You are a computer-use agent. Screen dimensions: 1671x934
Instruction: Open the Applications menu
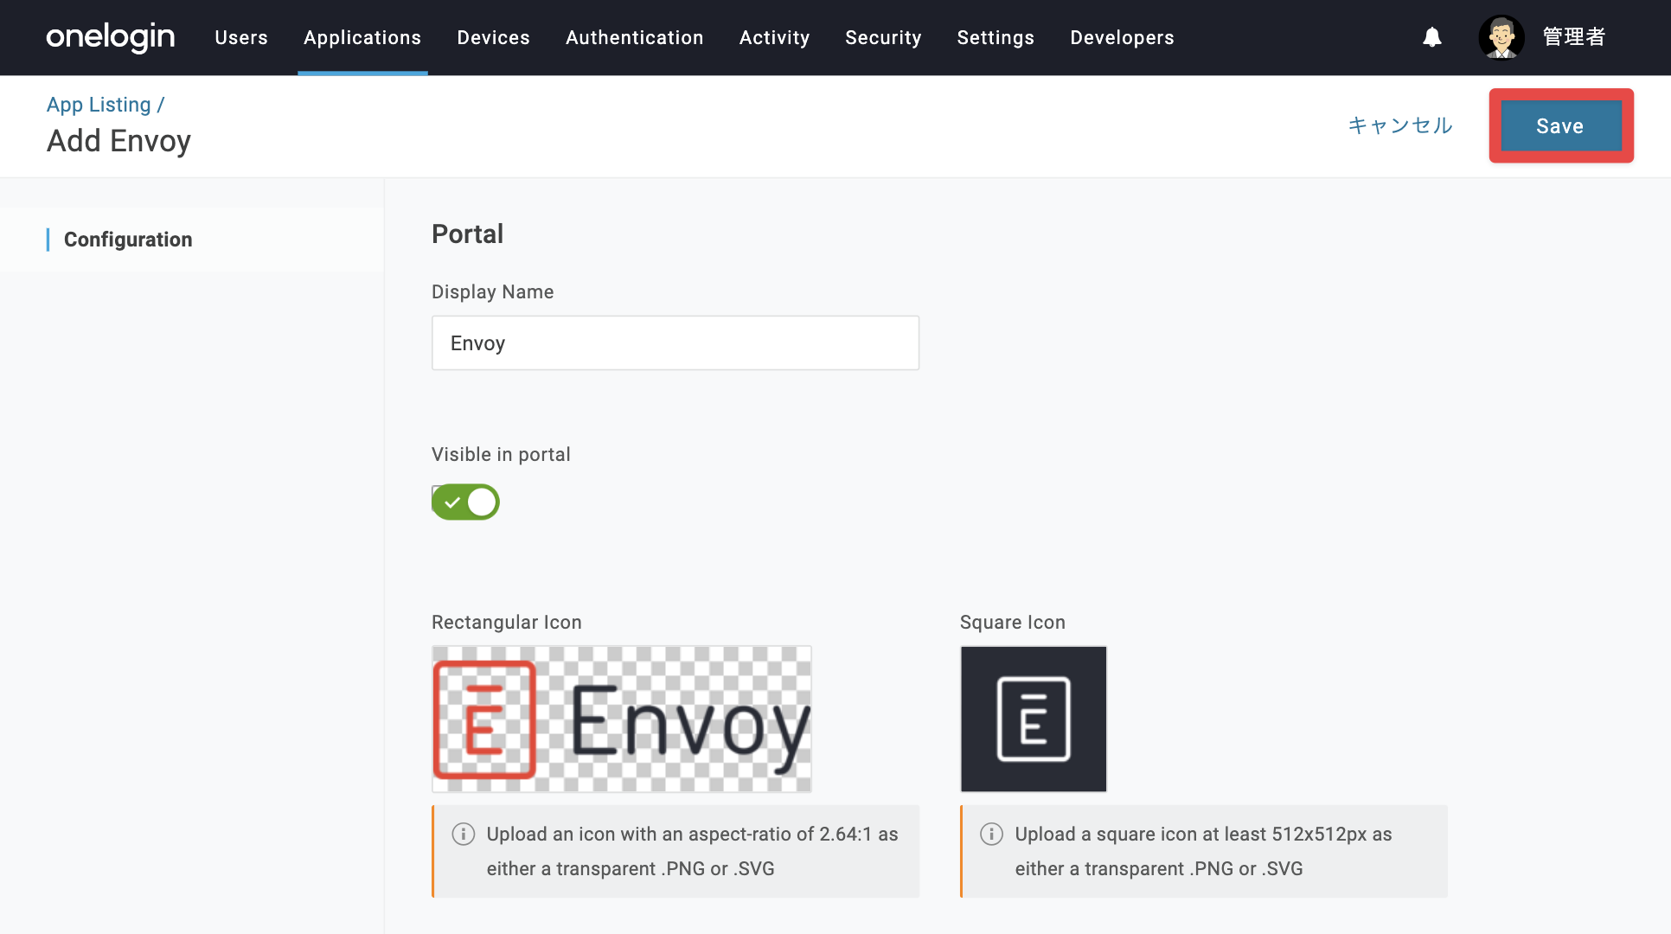[x=362, y=37]
